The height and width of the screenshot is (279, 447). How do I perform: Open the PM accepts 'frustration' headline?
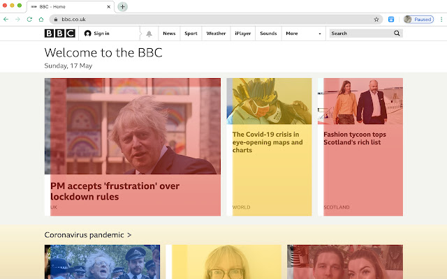(x=115, y=191)
